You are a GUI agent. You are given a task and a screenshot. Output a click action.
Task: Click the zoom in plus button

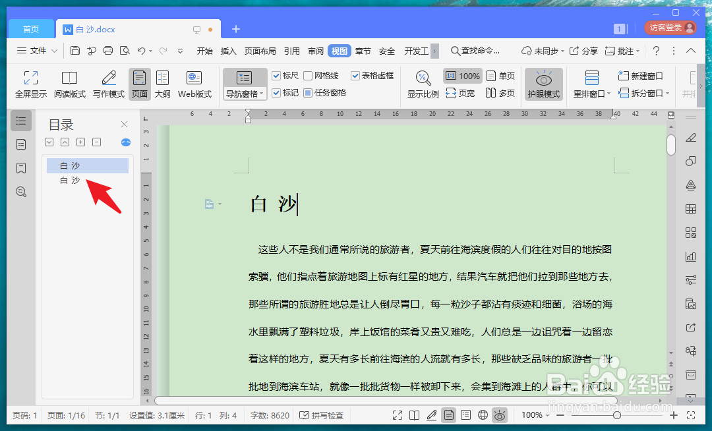click(x=674, y=415)
